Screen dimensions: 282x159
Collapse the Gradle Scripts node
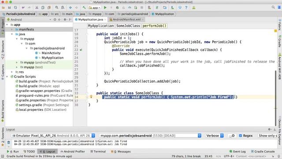[x=7, y=76]
